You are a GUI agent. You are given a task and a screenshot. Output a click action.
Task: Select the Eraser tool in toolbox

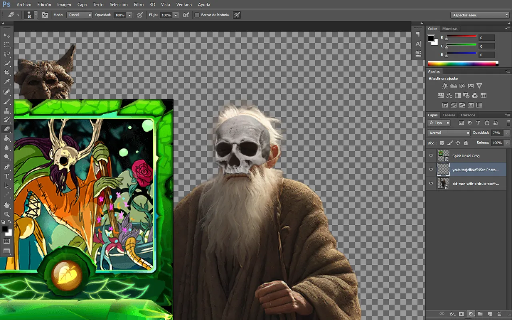click(7, 129)
